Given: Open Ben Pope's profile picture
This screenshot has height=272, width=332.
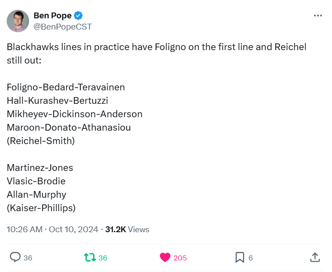Looking at the screenshot, I should [x=18, y=21].
